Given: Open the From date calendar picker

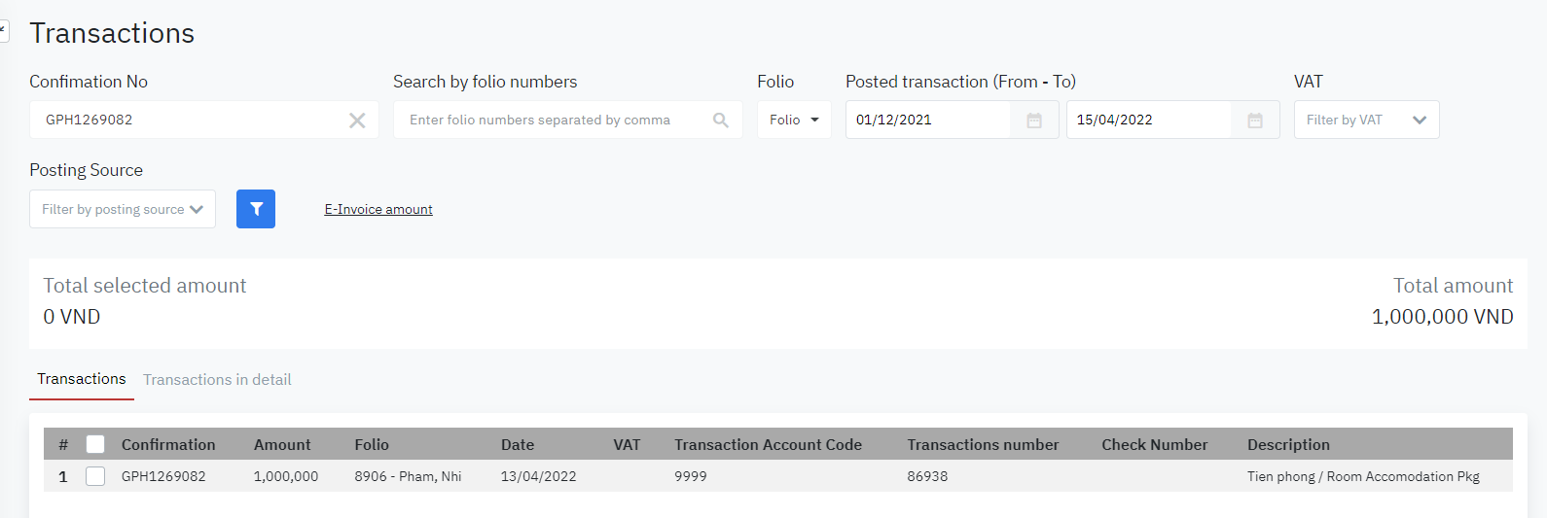Looking at the screenshot, I should click(x=1034, y=121).
